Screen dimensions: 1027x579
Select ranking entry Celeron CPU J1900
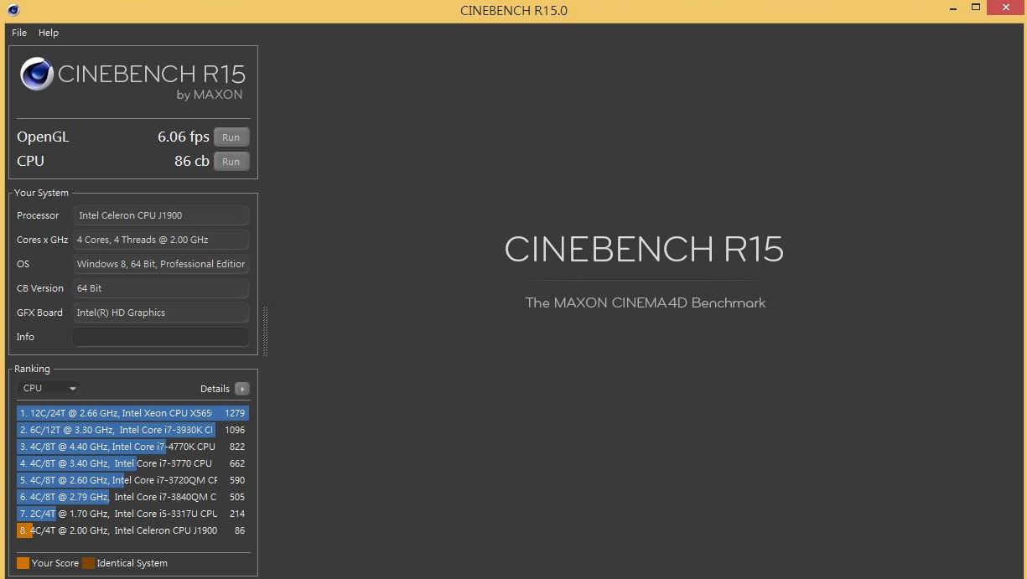pos(133,530)
